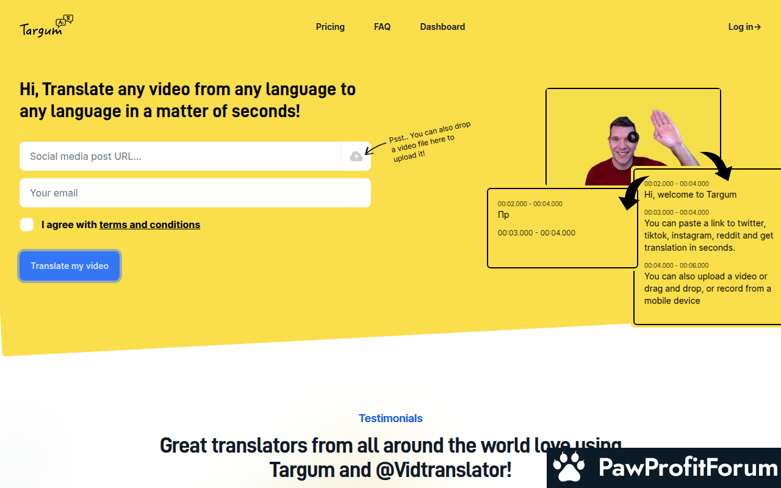Click the 'Great translators from all around' heading
Screen dimensions: 781x488
[x=390, y=457]
